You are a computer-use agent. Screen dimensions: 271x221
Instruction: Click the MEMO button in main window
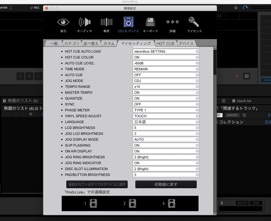(x=266, y=80)
